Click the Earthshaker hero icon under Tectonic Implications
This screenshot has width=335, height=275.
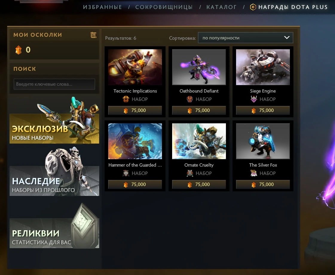(126, 99)
